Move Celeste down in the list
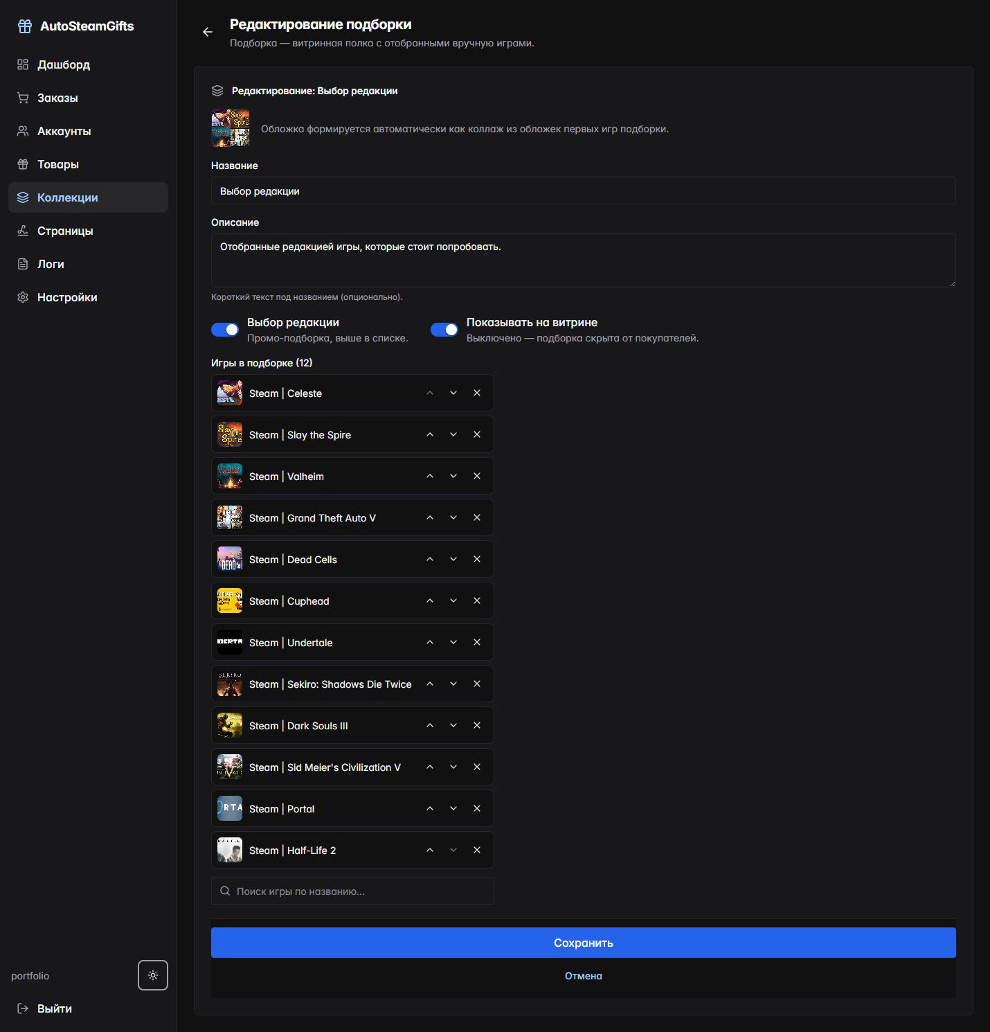990x1032 pixels. (x=453, y=393)
